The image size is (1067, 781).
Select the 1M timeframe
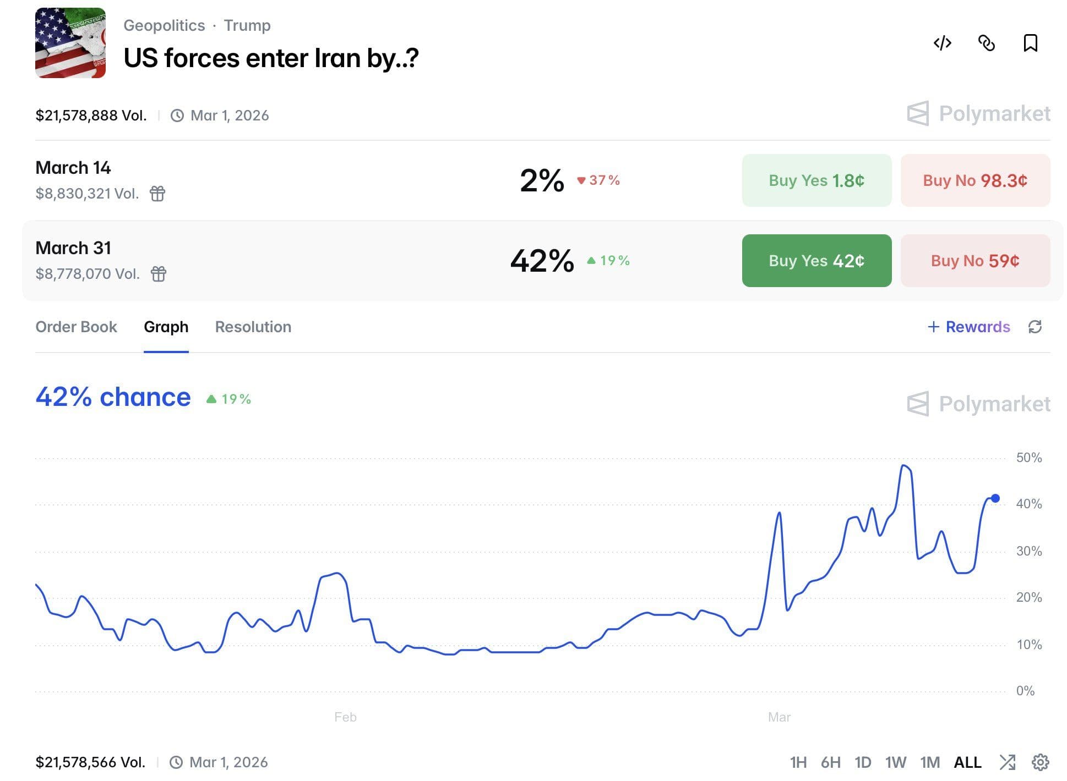click(929, 762)
